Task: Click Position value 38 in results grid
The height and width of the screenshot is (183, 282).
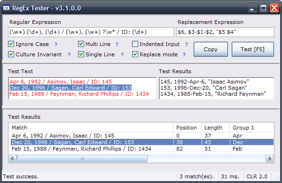Action: click(180, 142)
